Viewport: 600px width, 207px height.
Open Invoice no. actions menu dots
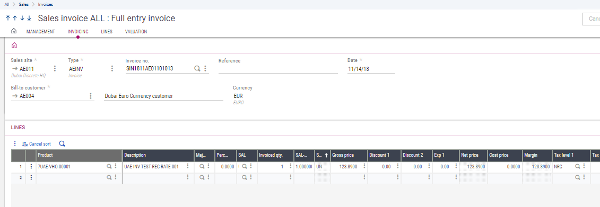[205, 68]
